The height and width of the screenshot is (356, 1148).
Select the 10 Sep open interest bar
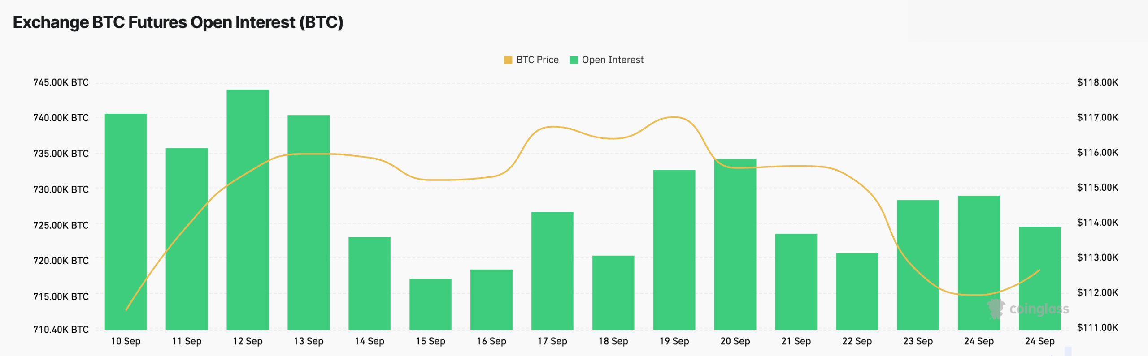click(126, 222)
